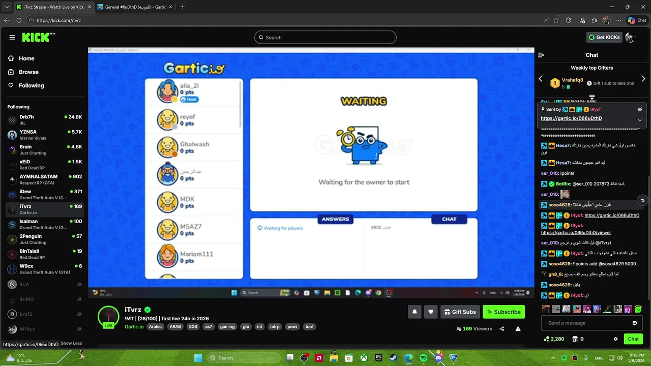Open Spotify from the taskbar
Screen dimensions: 651x366
click(x=424, y=358)
